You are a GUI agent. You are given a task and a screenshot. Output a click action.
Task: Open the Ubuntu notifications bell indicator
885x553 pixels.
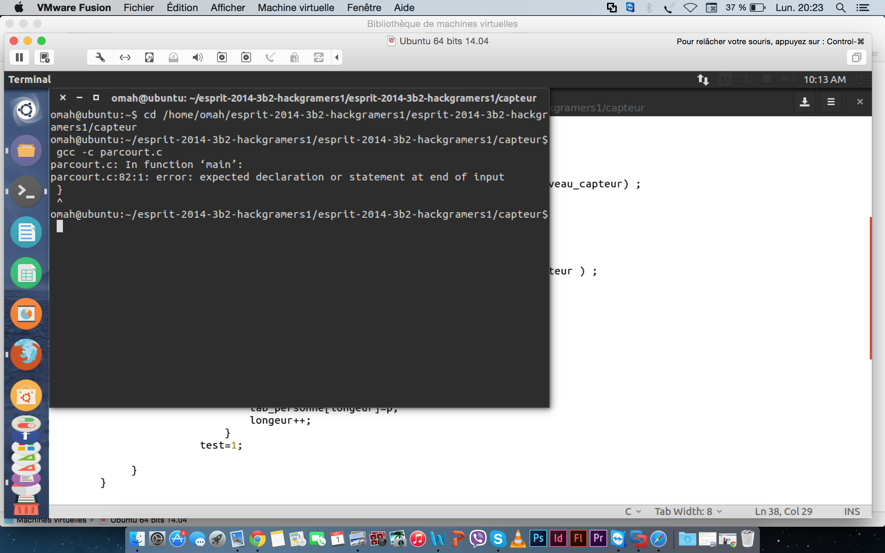[766, 79]
